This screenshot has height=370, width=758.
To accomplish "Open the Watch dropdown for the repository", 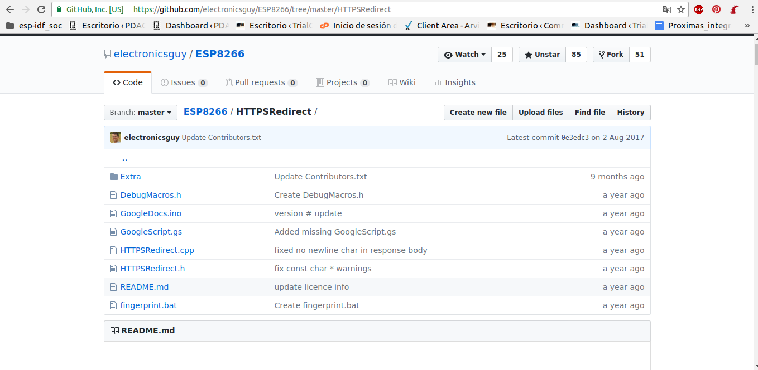I will click(x=464, y=55).
